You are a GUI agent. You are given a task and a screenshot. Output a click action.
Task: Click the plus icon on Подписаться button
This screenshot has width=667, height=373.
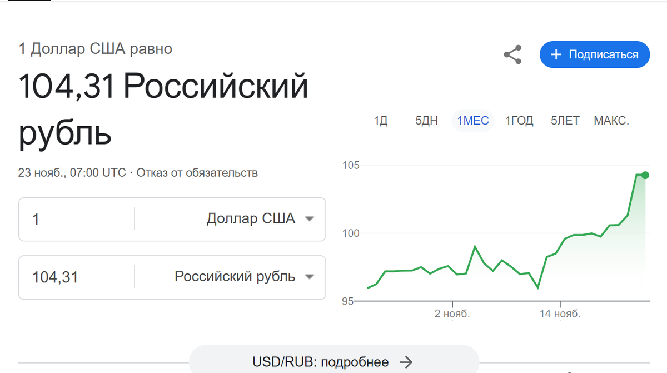point(556,54)
